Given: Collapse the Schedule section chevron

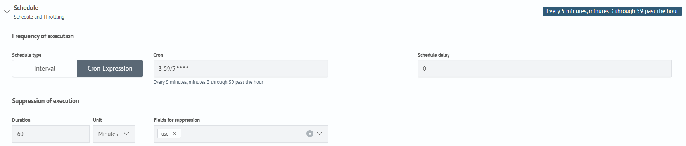Looking at the screenshot, I should pos(7,12).
